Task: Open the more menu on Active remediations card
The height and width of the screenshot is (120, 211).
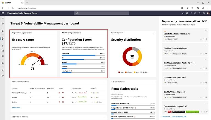Action: tap(154, 82)
